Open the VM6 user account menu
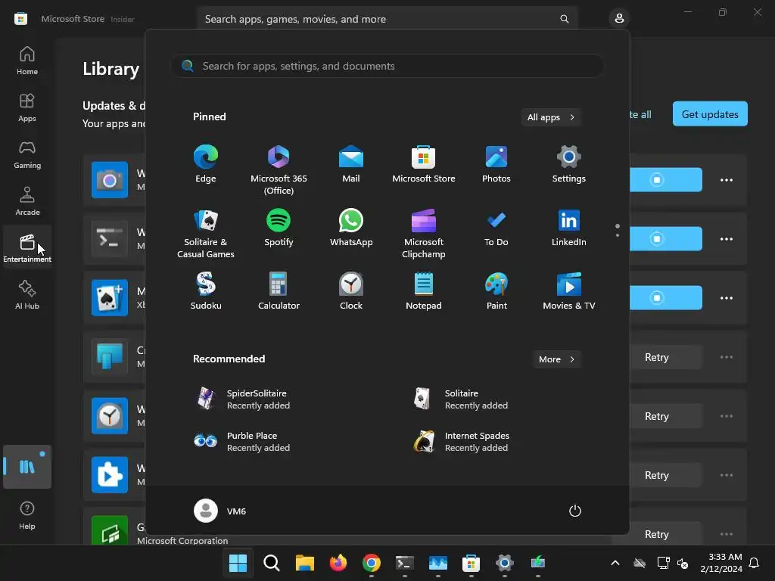 [x=220, y=511]
